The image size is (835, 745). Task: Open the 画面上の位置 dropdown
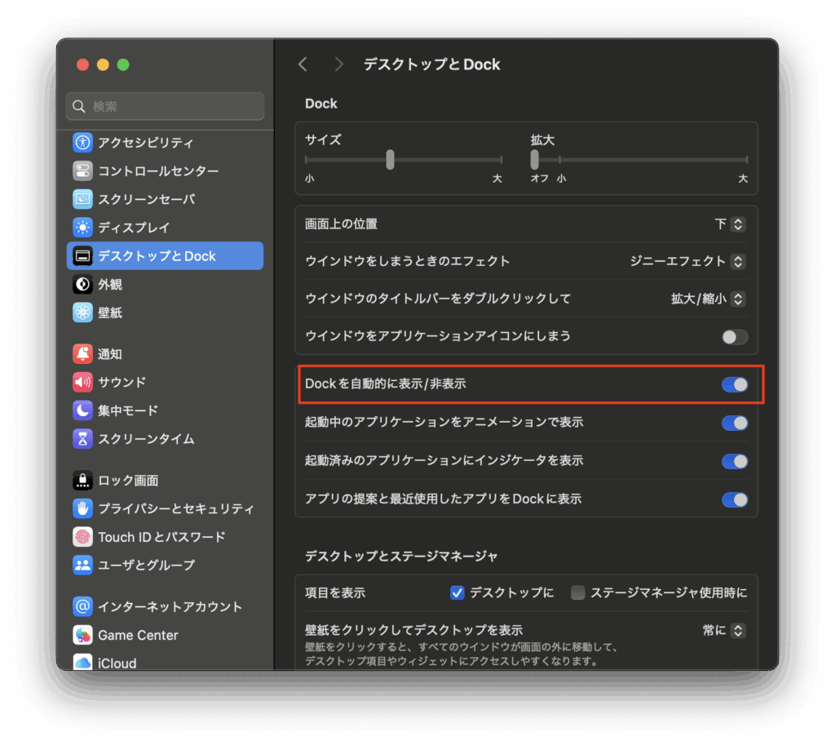point(730,224)
